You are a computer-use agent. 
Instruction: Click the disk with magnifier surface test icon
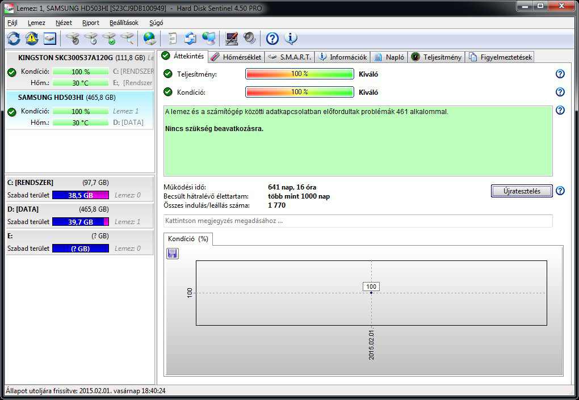point(127,39)
